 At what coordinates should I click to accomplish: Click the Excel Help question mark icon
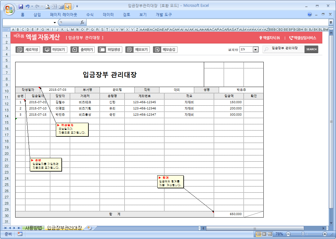pyautogui.click(x=310, y=15)
